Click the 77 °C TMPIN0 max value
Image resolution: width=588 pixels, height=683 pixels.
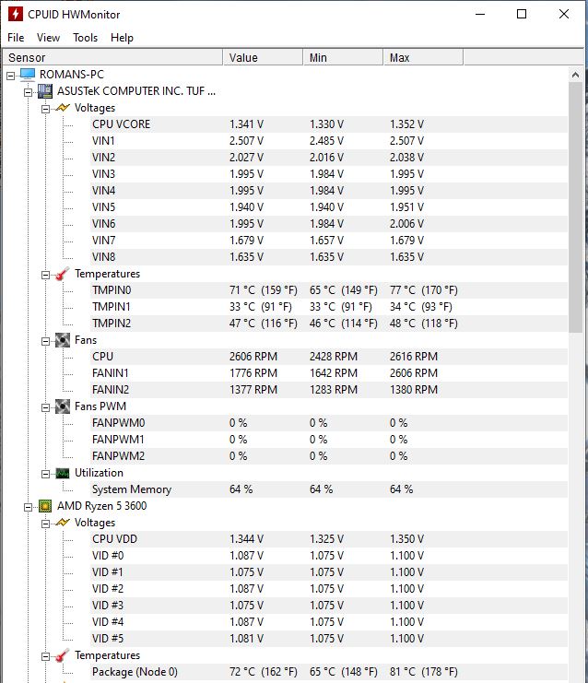tap(423, 290)
